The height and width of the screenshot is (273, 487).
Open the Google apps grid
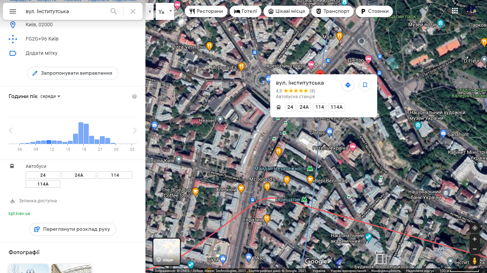(x=455, y=11)
